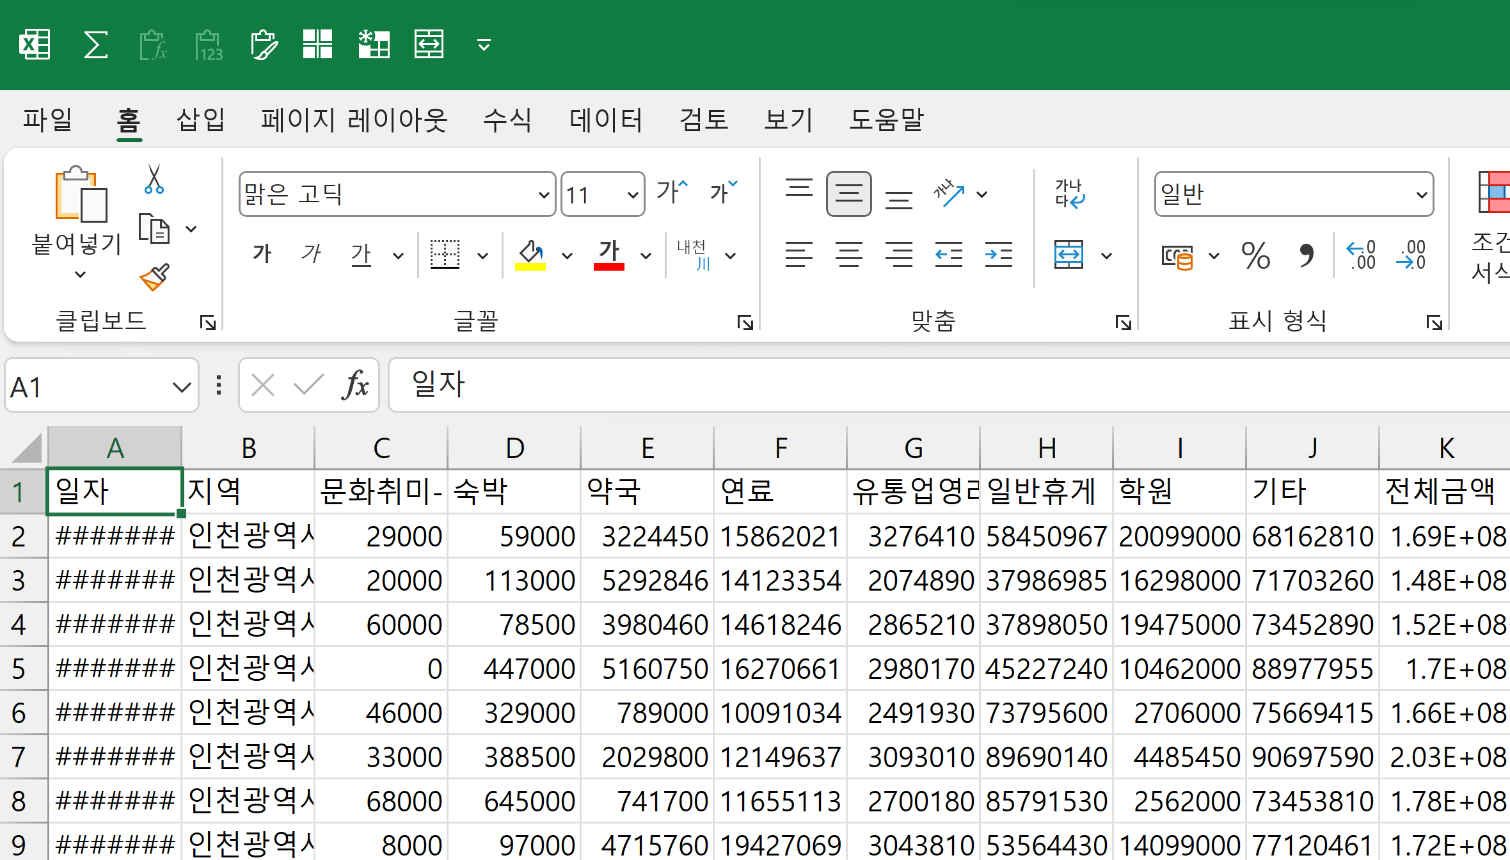This screenshot has height=860, width=1510.
Task: Switch to the 삽입 tab
Action: click(x=200, y=120)
